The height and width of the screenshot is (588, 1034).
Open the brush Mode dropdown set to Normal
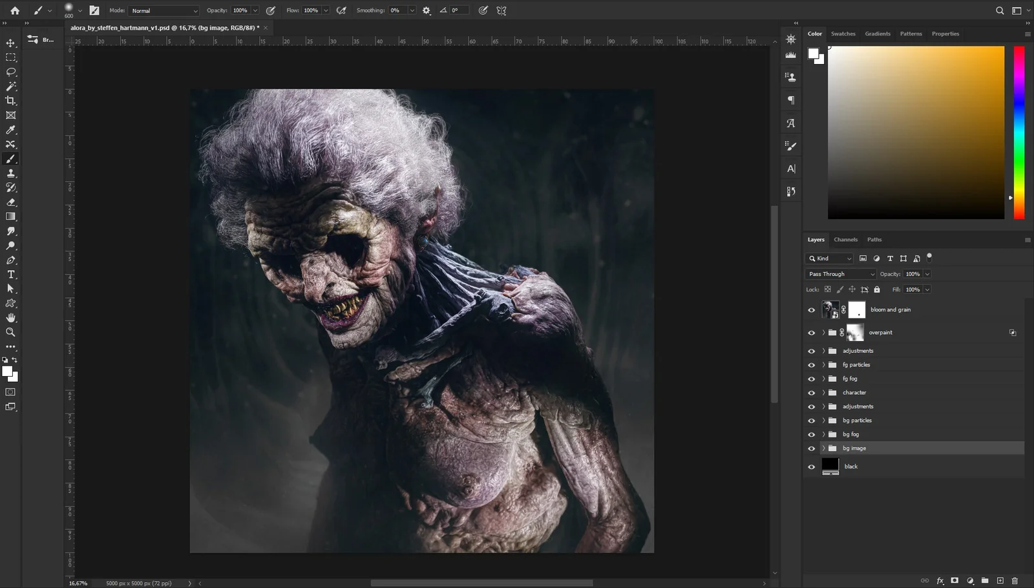[163, 10]
